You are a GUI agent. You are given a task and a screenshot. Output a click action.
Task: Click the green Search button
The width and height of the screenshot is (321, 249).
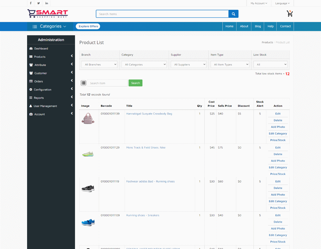click(135, 83)
